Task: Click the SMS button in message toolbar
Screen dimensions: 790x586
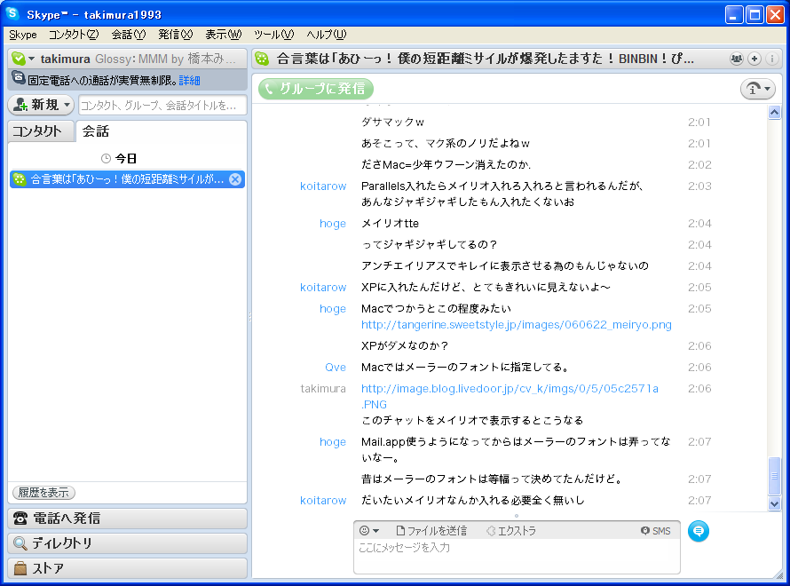Action: pos(655,531)
